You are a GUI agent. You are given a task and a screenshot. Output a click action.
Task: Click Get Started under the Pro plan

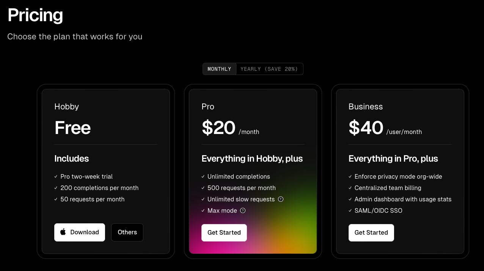click(224, 233)
